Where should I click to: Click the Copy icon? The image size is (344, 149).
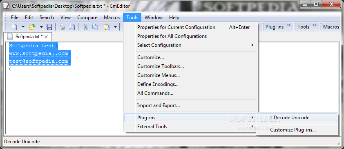[95, 27]
